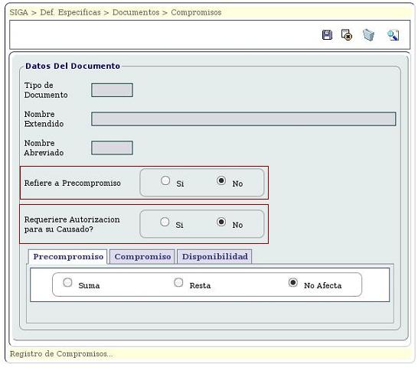Click the delete document icon
The image size is (418, 367).
click(x=347, y=35)
